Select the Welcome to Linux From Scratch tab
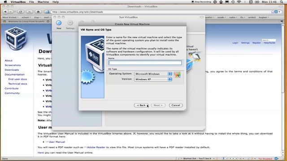This screenshot has width=287, height=161. pos(26,21)
